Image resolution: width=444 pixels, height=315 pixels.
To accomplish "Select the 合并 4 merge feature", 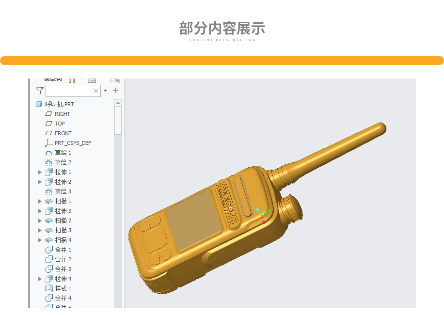I will tap(58, 298).
